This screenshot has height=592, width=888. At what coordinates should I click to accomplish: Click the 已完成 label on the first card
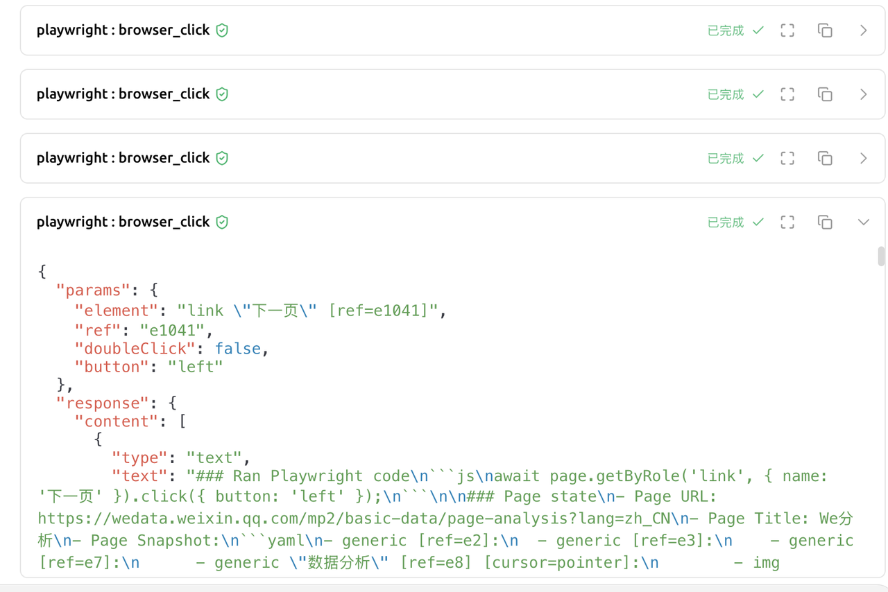pos(725,31)
